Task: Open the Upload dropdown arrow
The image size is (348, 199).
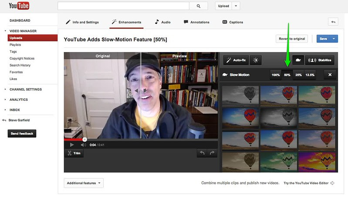Action: click(236, 6)
